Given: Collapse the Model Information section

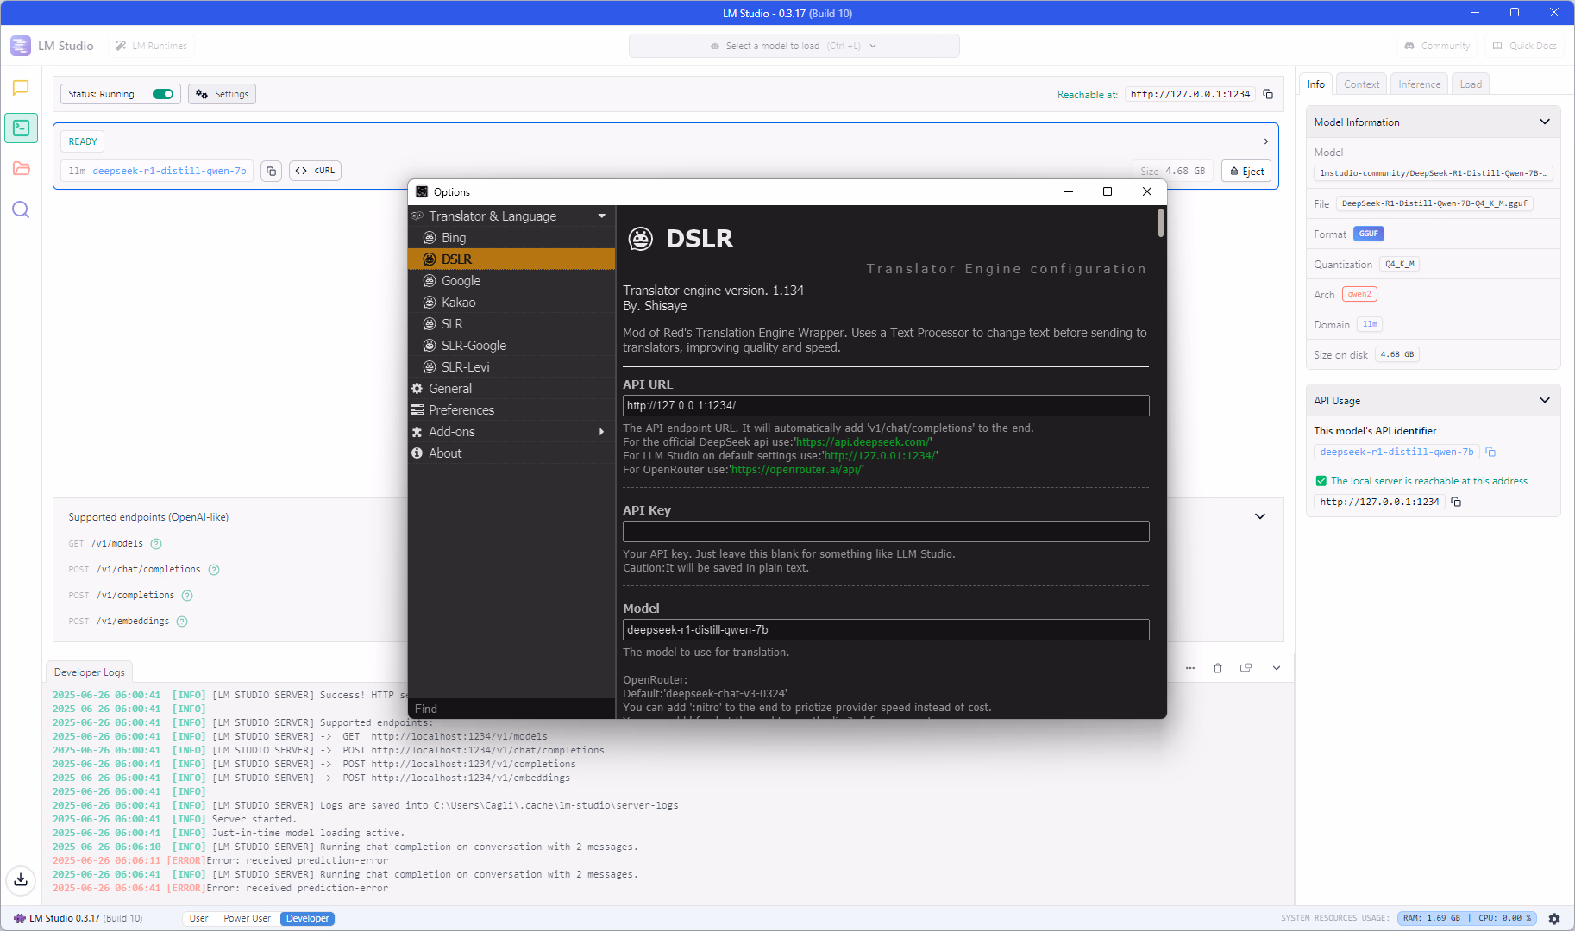Looking at the screenshot, I should coord(1544,122).
